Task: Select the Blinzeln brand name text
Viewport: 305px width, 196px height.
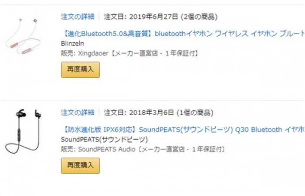Action: (x=72, y=43)
